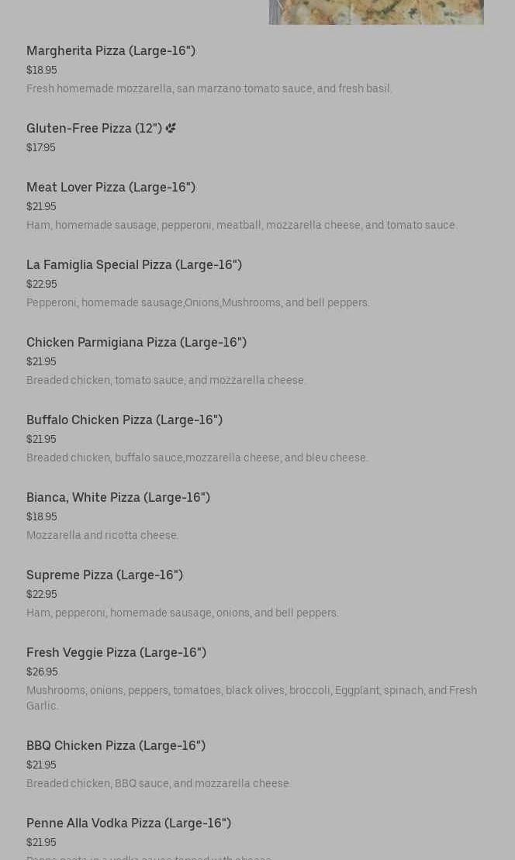Click the gluten-free wheat icon

click(x=171, y=128)
